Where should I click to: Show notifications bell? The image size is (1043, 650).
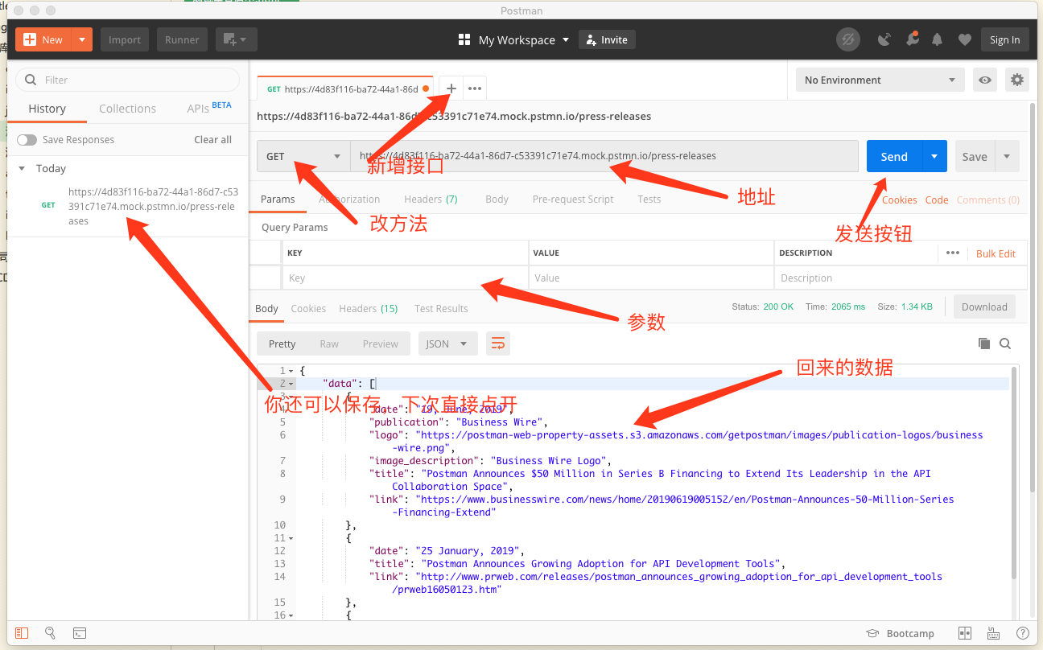point(938,39)
